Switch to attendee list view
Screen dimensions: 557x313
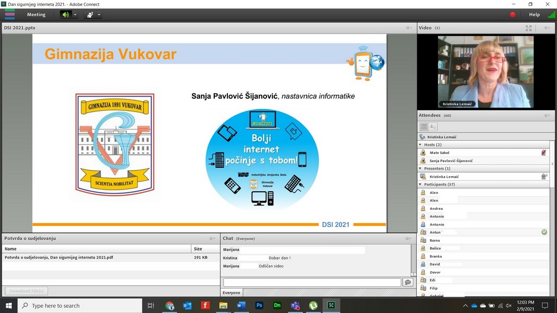point(424,127)
